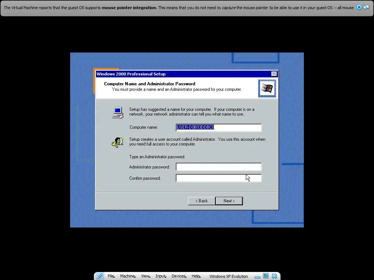Exit fullscreen using toolbar window icon
374x280 pixels.
(x=266, y=276)
